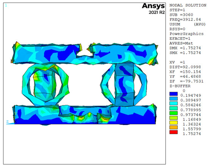Select the orange 1.55799 legend swatch
Image resolution: width=208 pixels, height=167 pixels.
pos(174,128)
